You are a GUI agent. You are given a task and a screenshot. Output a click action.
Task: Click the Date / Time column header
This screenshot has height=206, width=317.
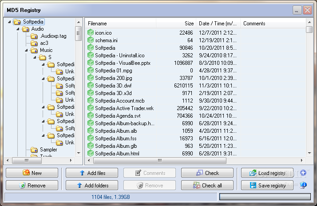pos(218,24)
